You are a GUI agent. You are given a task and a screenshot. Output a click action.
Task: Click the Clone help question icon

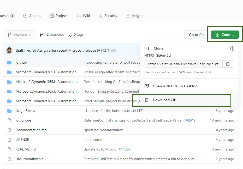(x=232, y=49)
